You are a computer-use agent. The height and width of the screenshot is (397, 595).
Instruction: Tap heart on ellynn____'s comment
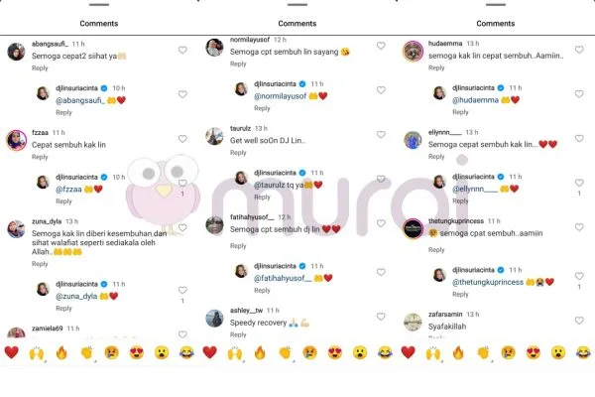coord(579,139)
